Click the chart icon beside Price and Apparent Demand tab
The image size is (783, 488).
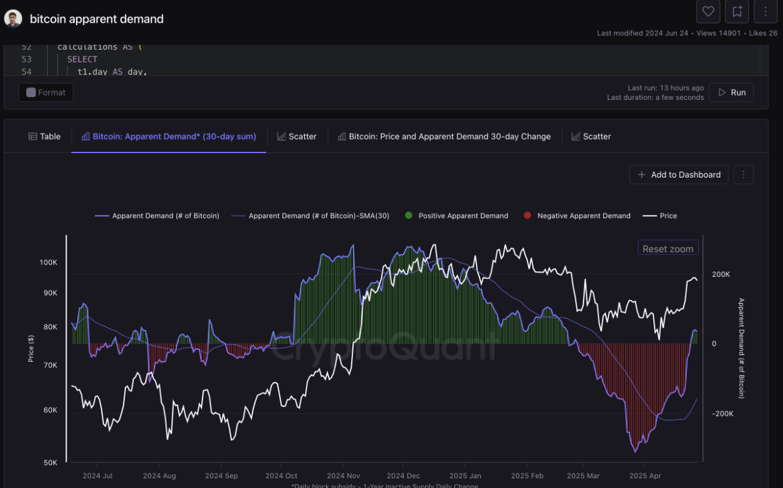tap(341, 136)
